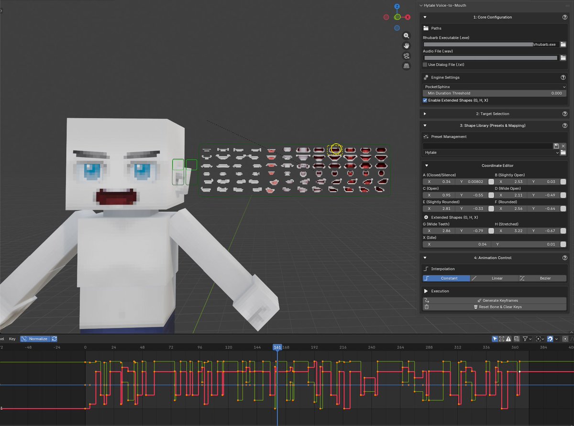Viewport: 574px width, 426px height.
Task: Click G (Wide Teeth) Y value -0.79
Action: tap(471, 231)
